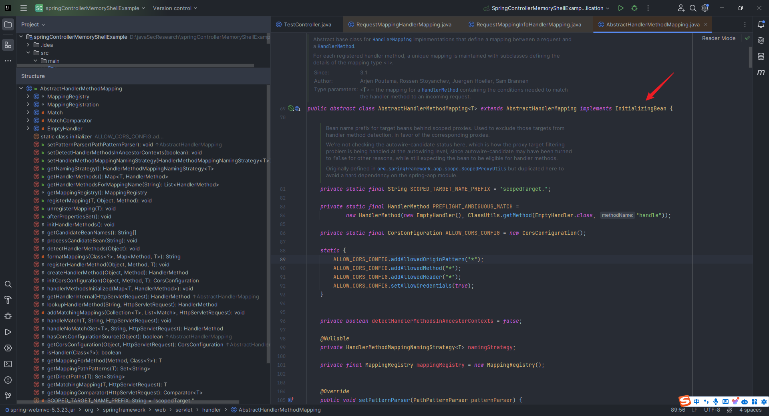769x416 pixels.
Task: Open Project view selector dropdown
Action: [33, 24]
